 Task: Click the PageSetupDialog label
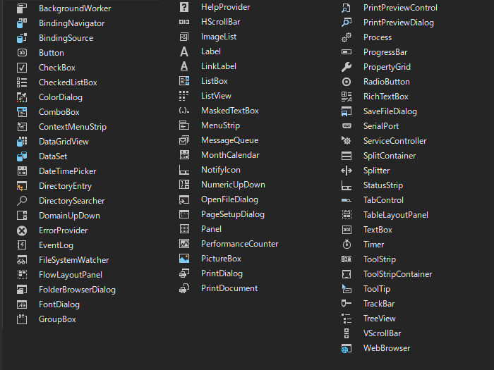coord(233,214)
